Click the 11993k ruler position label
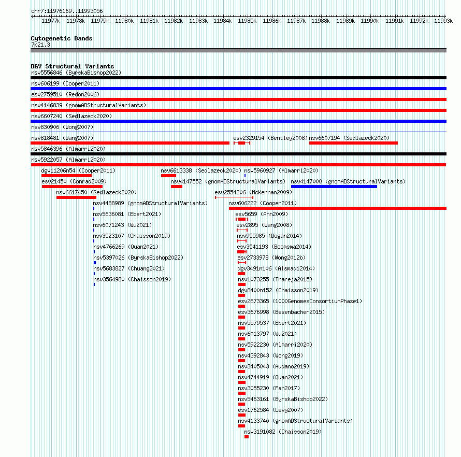The image size is (461, 457). click(443, 21)
